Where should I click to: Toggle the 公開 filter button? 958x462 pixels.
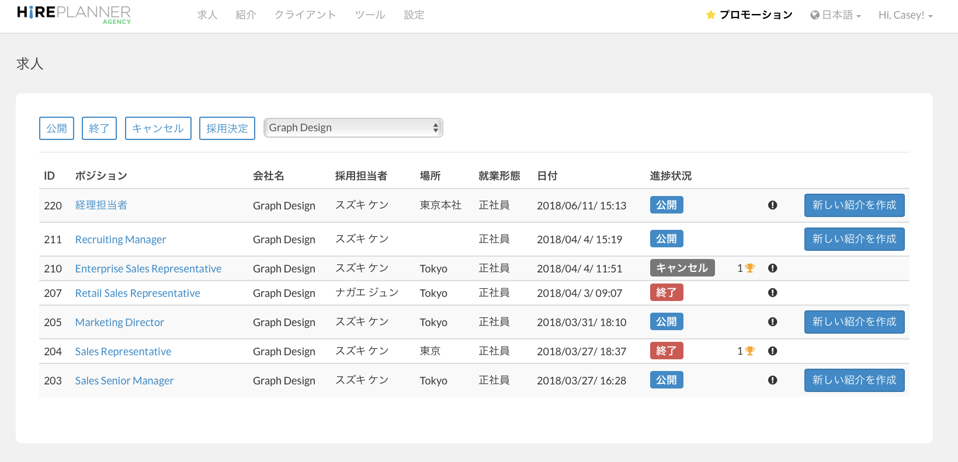(x=57, y=128)
